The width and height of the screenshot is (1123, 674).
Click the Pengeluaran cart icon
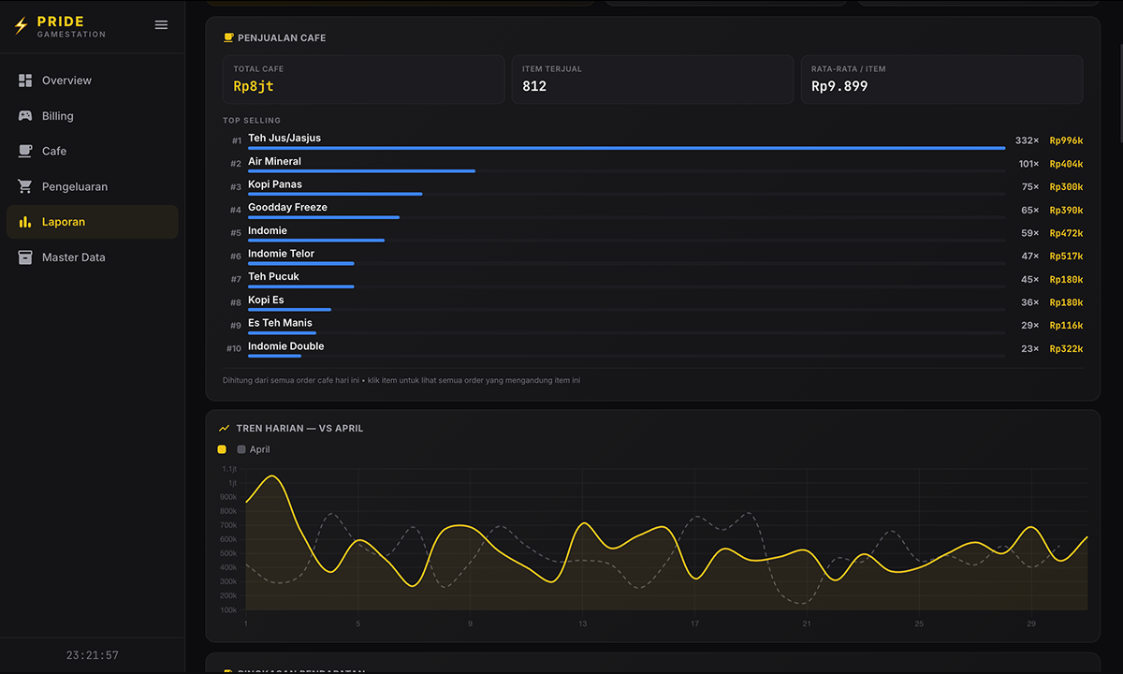coord(25,186)
